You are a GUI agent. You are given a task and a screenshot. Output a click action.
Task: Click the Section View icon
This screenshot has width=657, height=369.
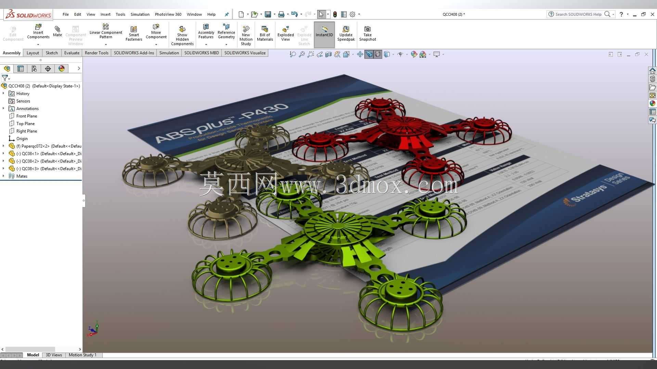[328, 54]
